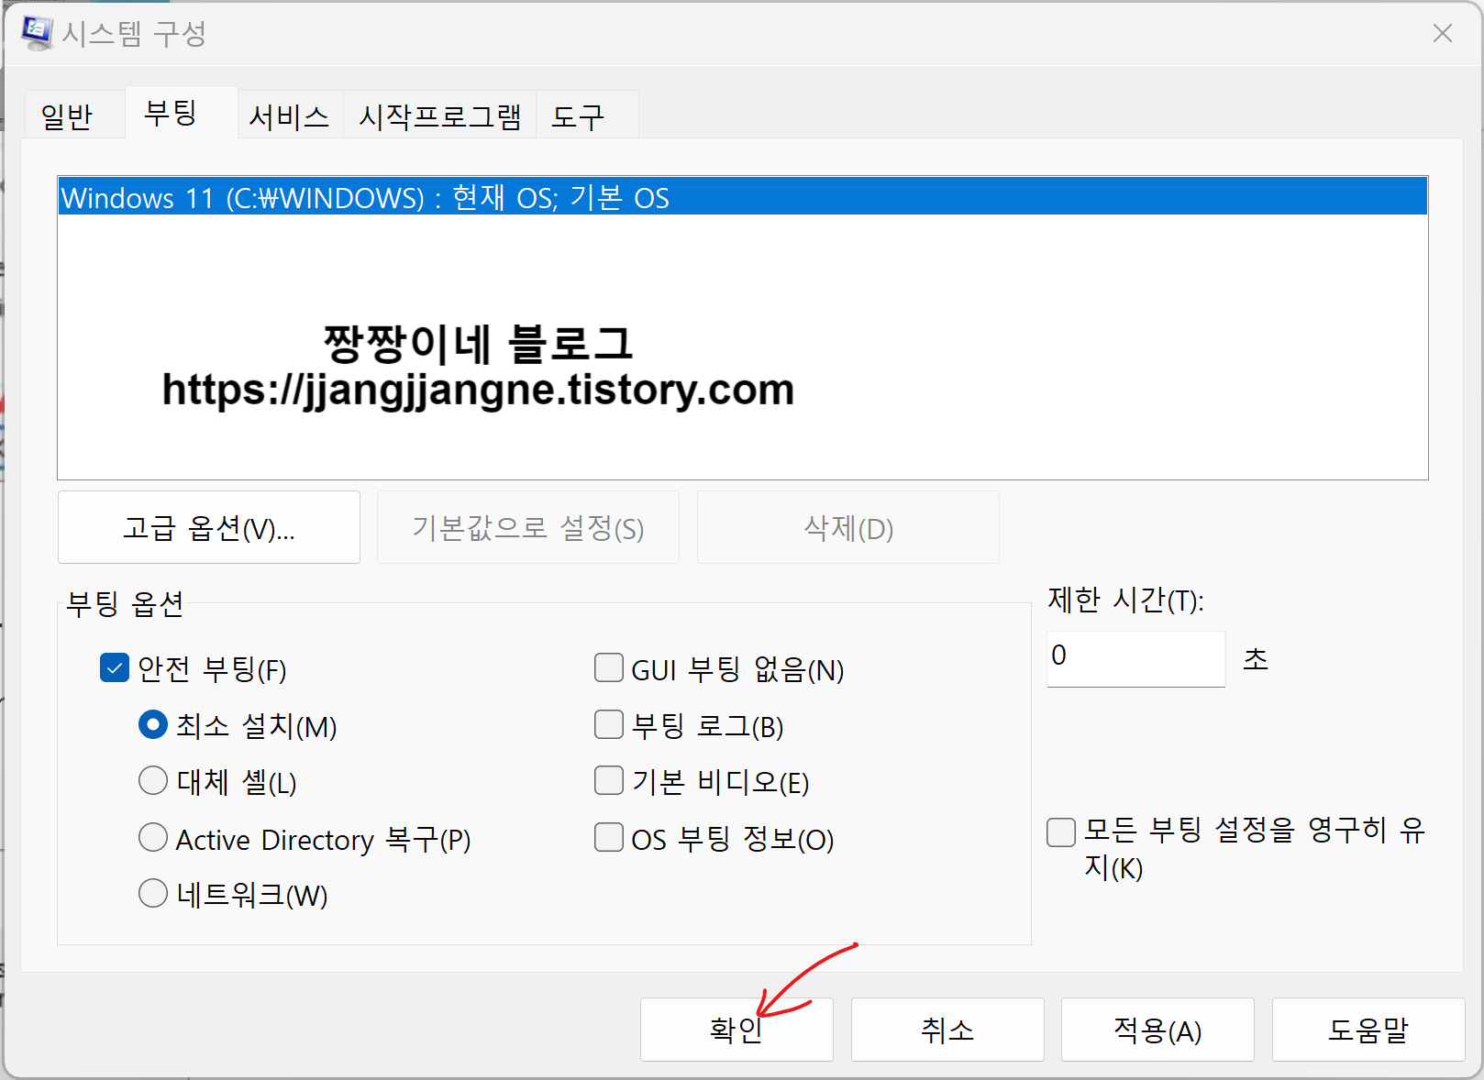Click the 삭제(D) button

tap(848, 528)
